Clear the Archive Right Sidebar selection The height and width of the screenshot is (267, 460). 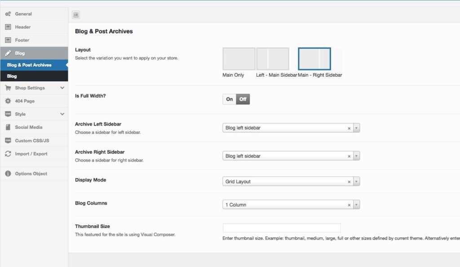(x=349, y=156)
